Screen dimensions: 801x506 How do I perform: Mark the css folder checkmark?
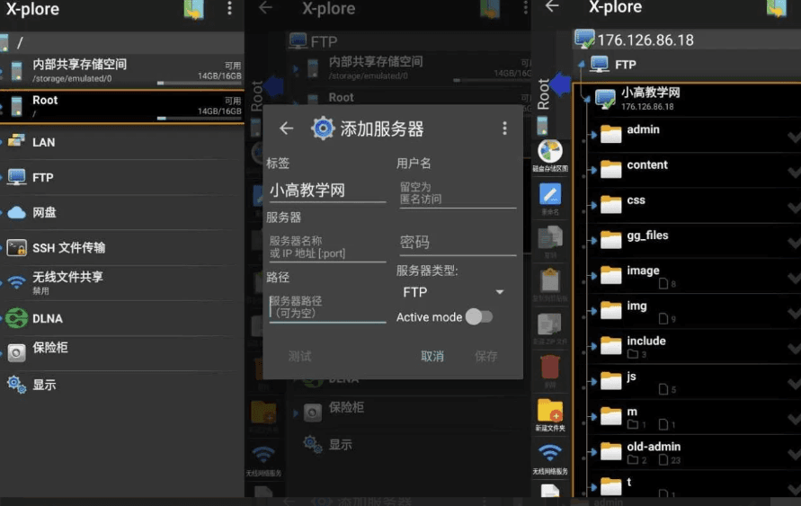coord(794,207)
